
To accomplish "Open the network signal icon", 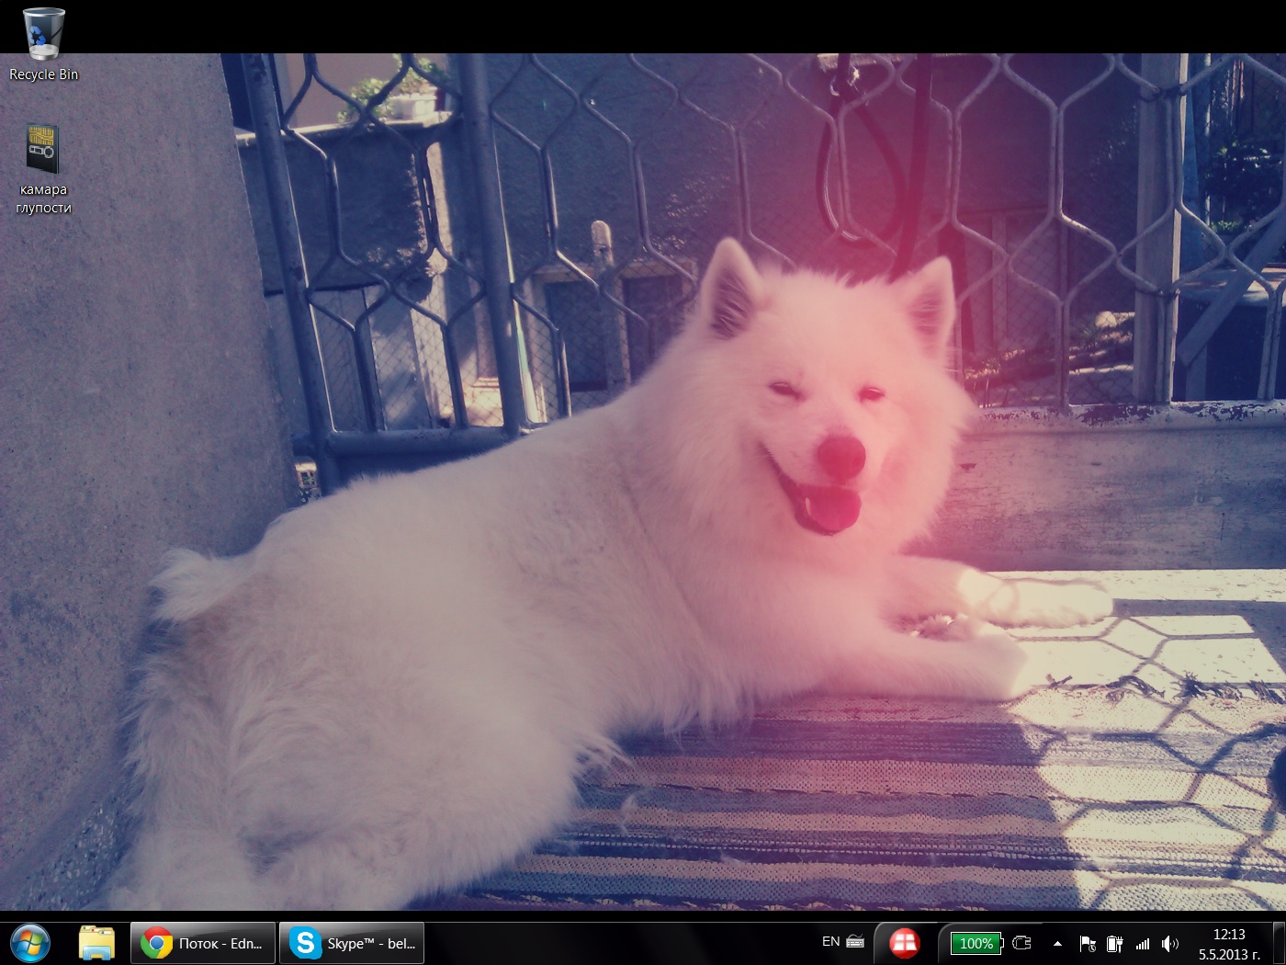I will [1143, 944].
